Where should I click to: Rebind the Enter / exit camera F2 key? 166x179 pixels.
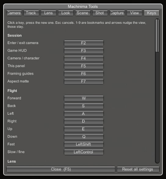pos(84,43)
